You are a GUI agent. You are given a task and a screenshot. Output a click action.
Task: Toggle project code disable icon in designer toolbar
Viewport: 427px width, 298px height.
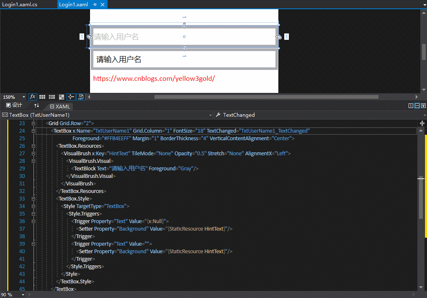[x=81, y=97]
